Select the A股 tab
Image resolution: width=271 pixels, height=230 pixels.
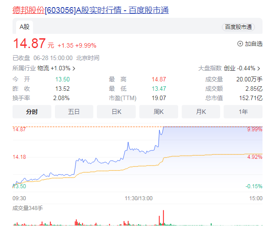24,27
